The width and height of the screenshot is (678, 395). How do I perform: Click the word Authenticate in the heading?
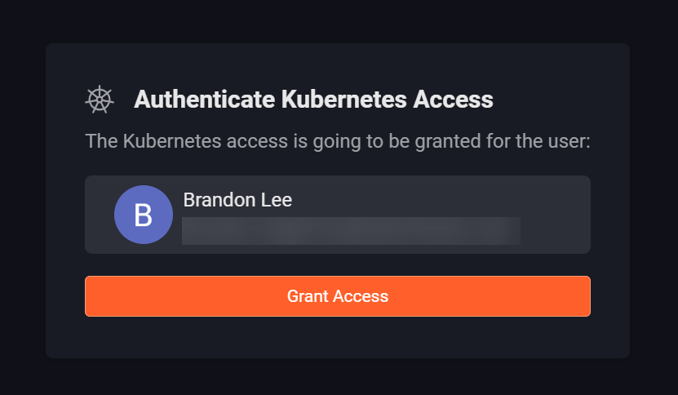pos(204,100)
